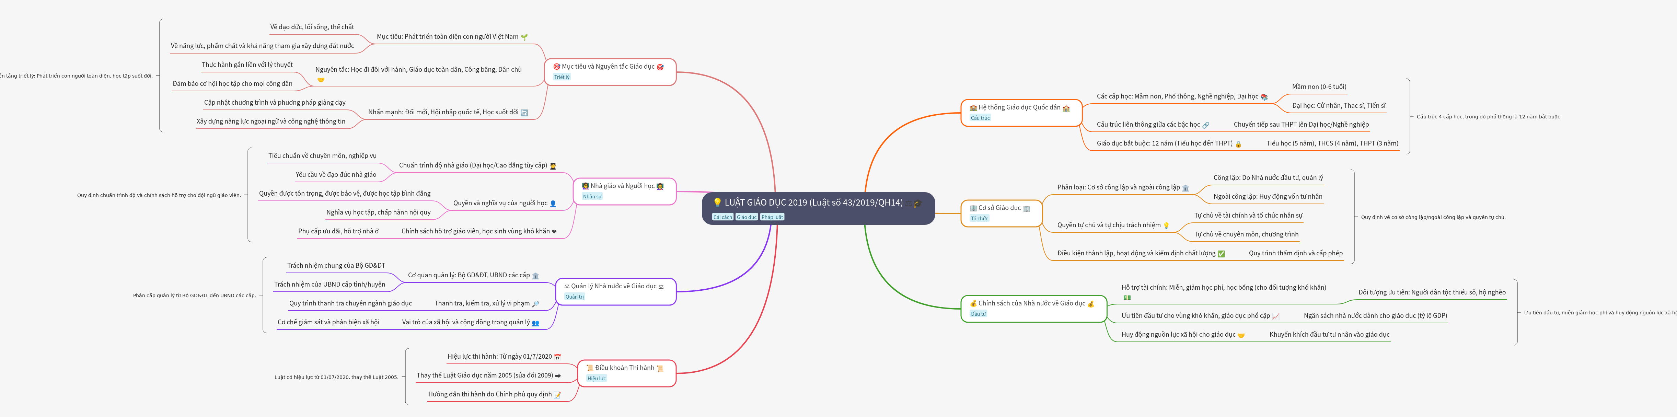This screenshot has height=417, width=1677.
Task: Select the Quản lý Nhà nước về Giáo dục node
Action: tap(614, 286)
